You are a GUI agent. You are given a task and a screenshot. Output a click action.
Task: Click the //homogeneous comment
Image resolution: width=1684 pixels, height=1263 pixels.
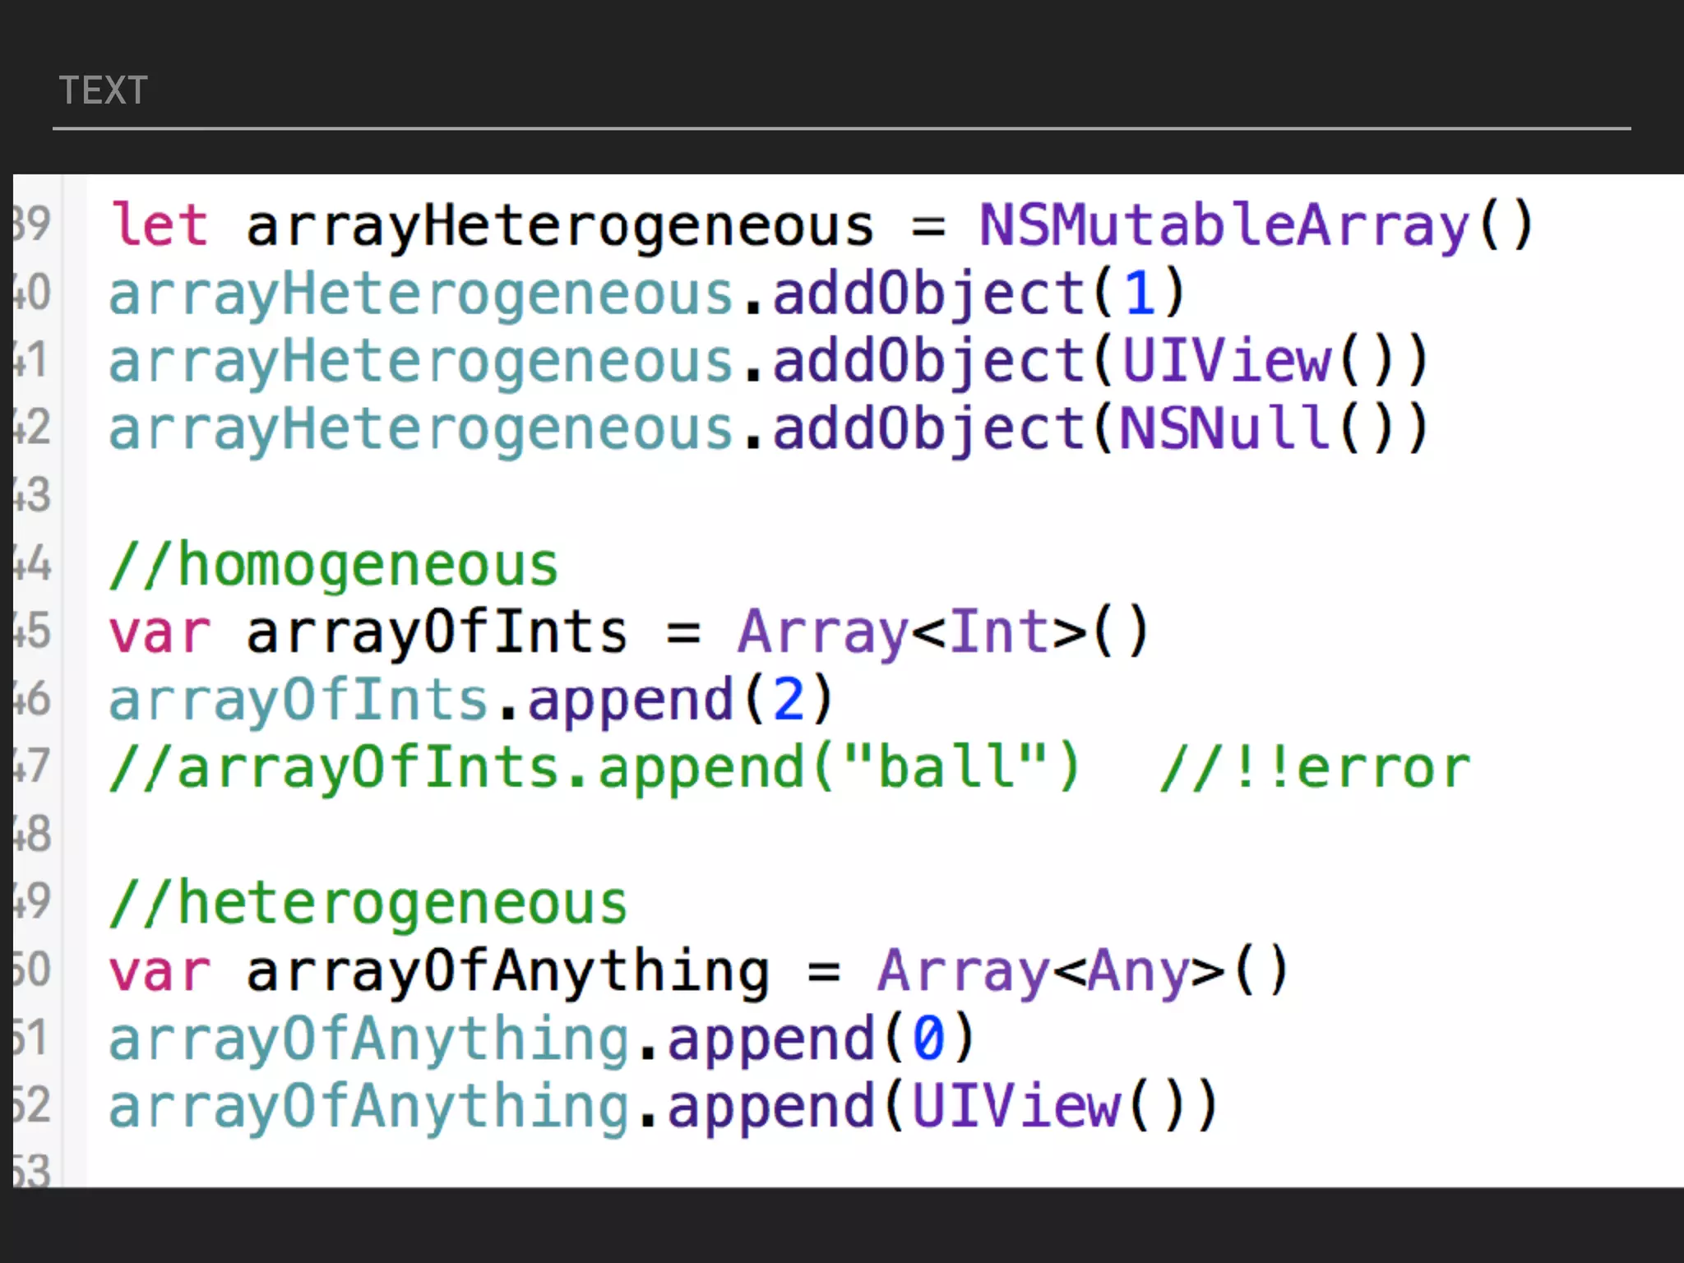pos(333,566)
